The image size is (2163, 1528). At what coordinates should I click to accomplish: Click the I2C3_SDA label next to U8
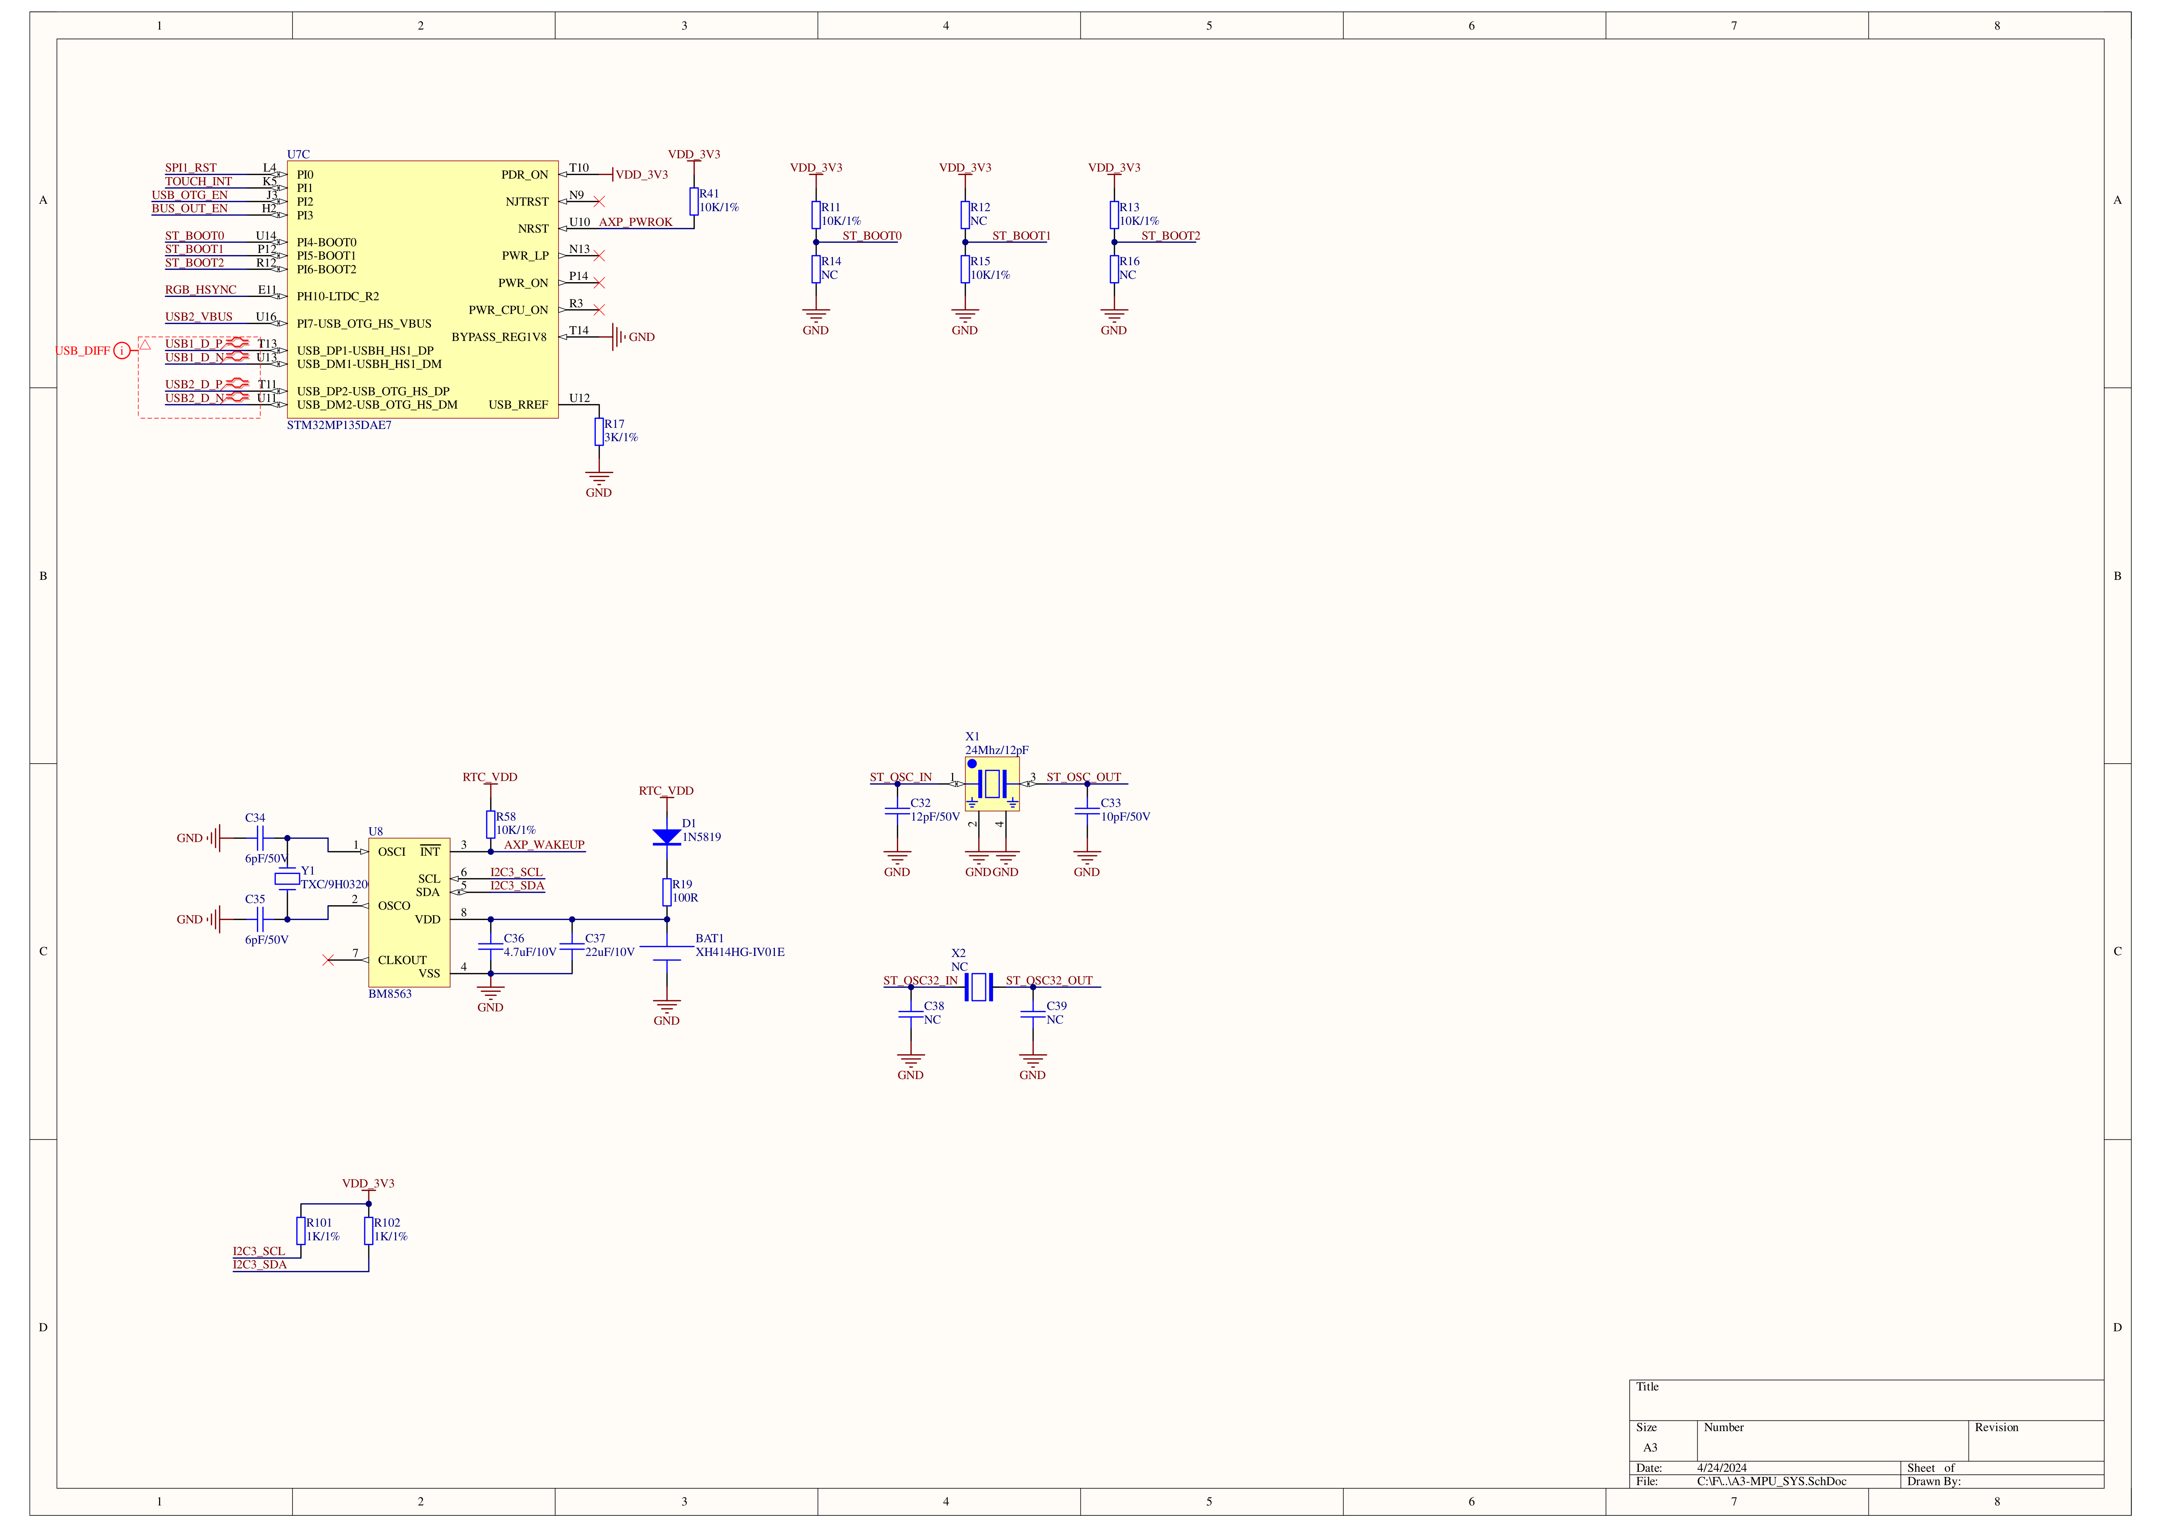[517, 886]
